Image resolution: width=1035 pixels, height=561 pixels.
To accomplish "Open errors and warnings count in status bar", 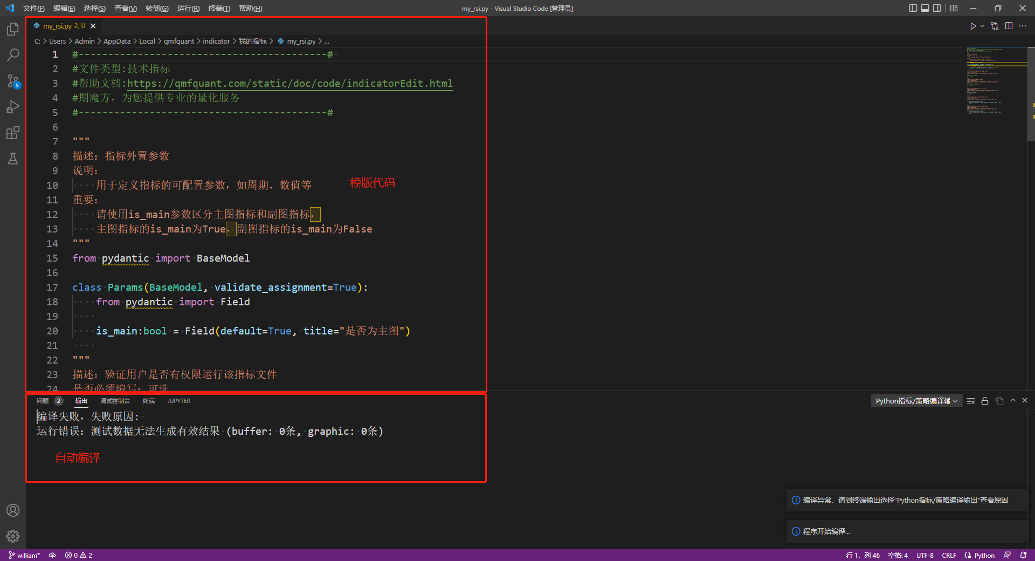I will 79,555.
